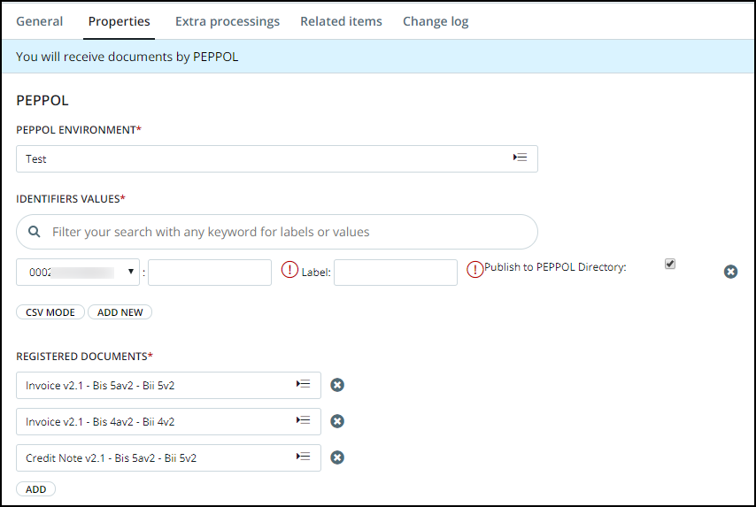Click the PEPPOL Environment field showing Test
756x507 pixels.
(x=277, y=158)
